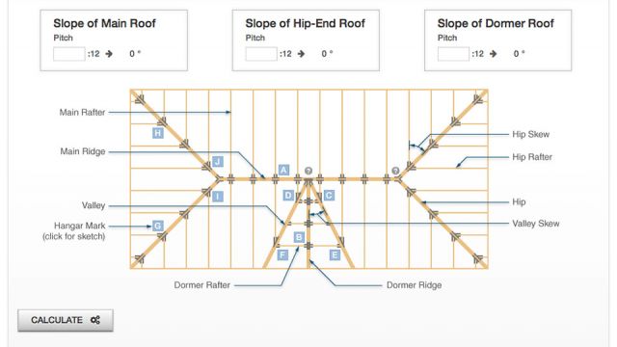
Task: Focus the Hip-End Roof pitch input
Action: pyautogui.click(x=261, y=54)
